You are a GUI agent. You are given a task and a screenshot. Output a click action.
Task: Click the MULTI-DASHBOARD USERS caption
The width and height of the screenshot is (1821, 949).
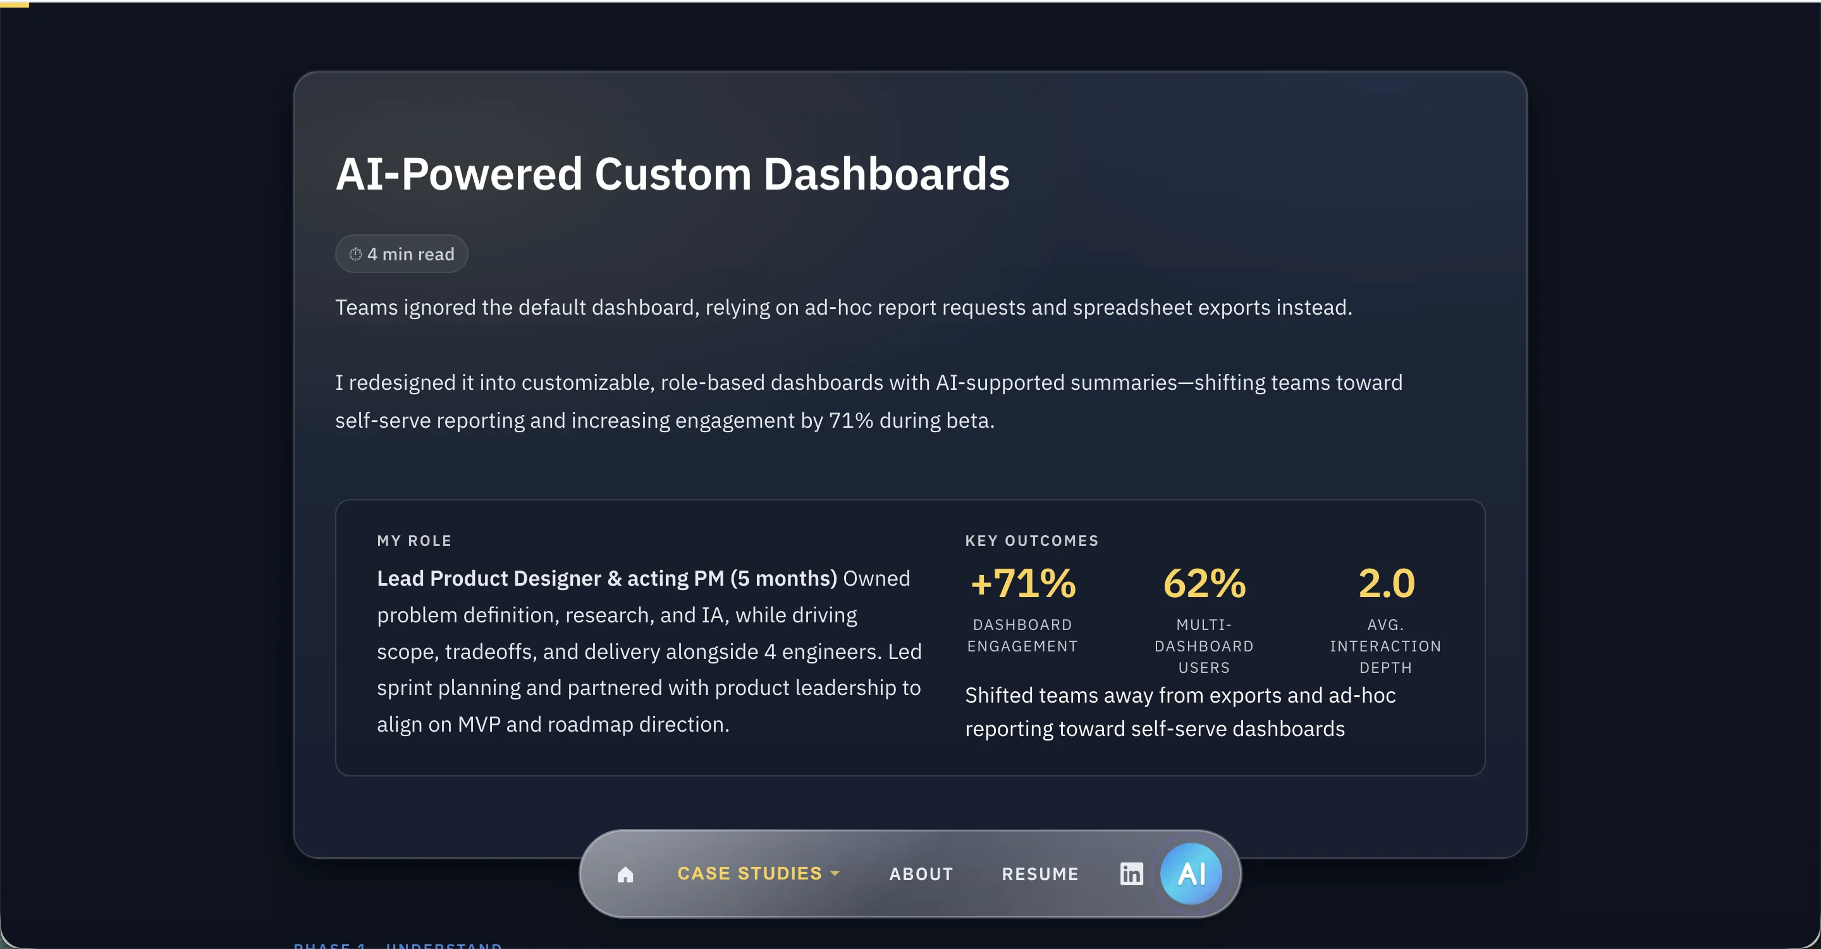tap(1204, 646)
